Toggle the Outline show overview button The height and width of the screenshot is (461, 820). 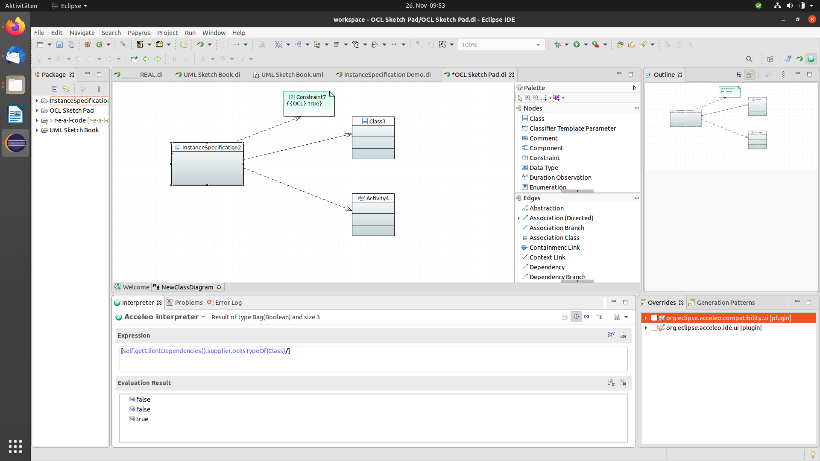pos(750,74)
